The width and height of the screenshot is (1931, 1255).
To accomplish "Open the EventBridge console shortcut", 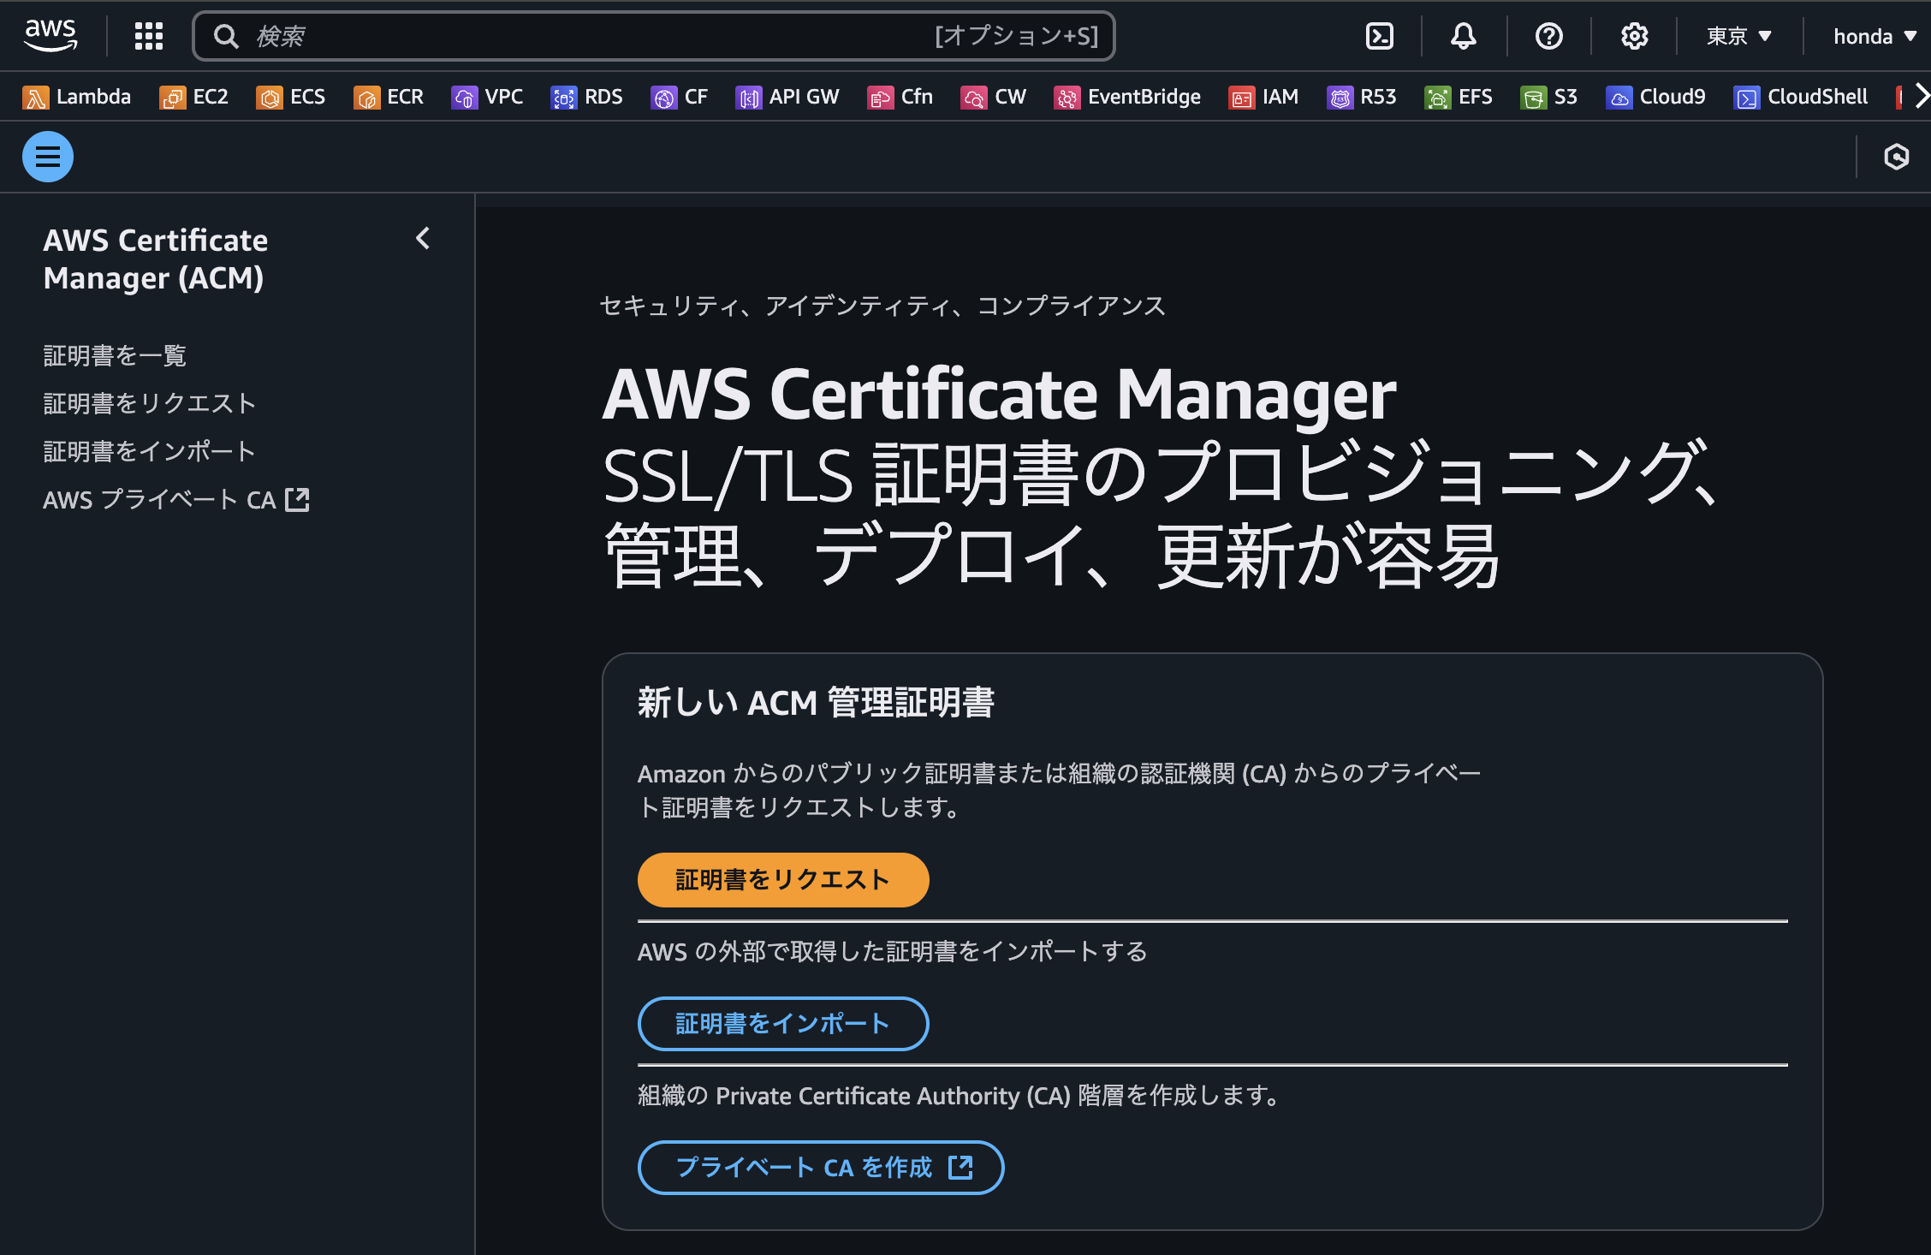I will pyautogui.click(x=1127, y=97).
